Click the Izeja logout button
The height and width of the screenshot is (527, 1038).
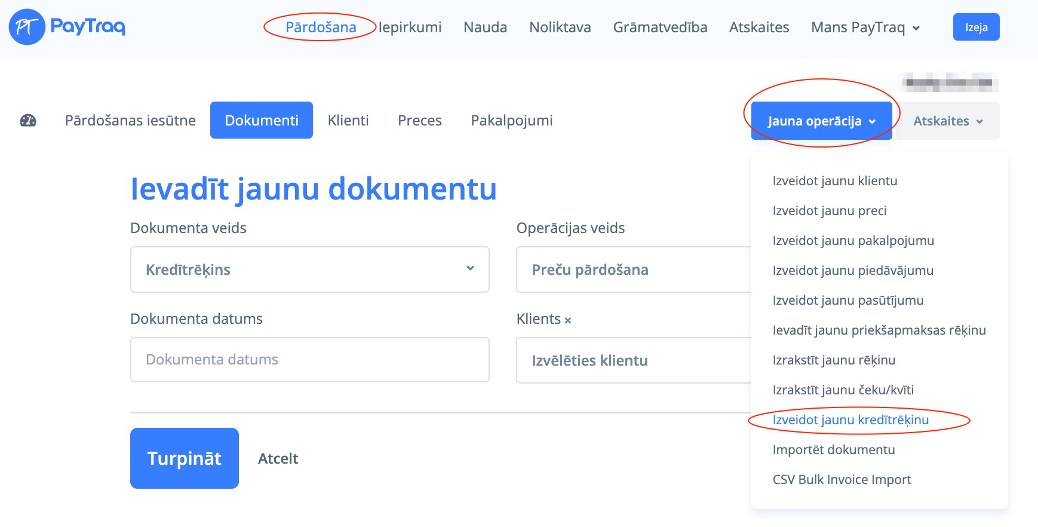tap(976, 27)
